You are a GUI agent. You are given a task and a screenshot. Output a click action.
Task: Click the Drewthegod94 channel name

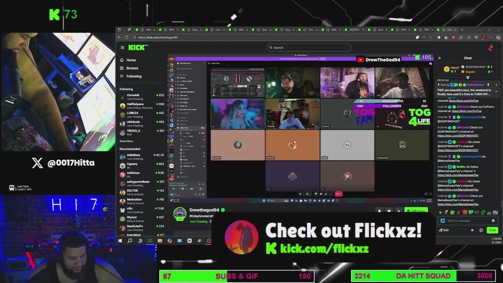pyautogui.click(x=204, y=210)
